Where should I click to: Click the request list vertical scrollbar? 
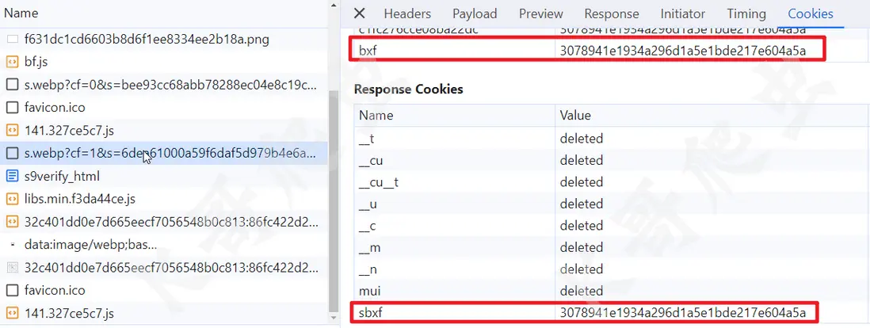coord(333,198)
